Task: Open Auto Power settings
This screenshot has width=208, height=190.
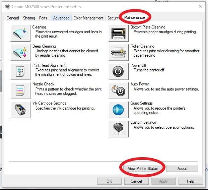Action: 119,90
